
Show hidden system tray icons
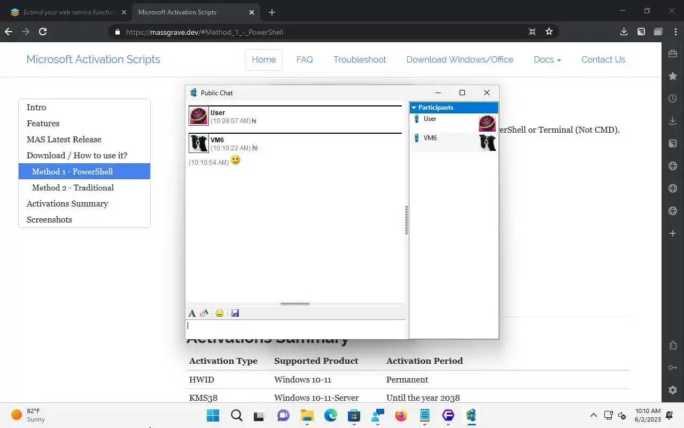(x=593, y=415)
